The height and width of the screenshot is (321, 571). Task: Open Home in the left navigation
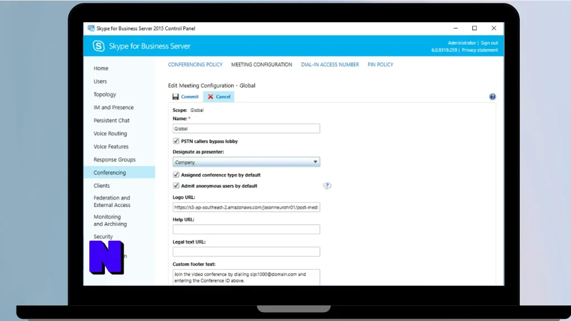pyautogui.click(x=101, y=68)
